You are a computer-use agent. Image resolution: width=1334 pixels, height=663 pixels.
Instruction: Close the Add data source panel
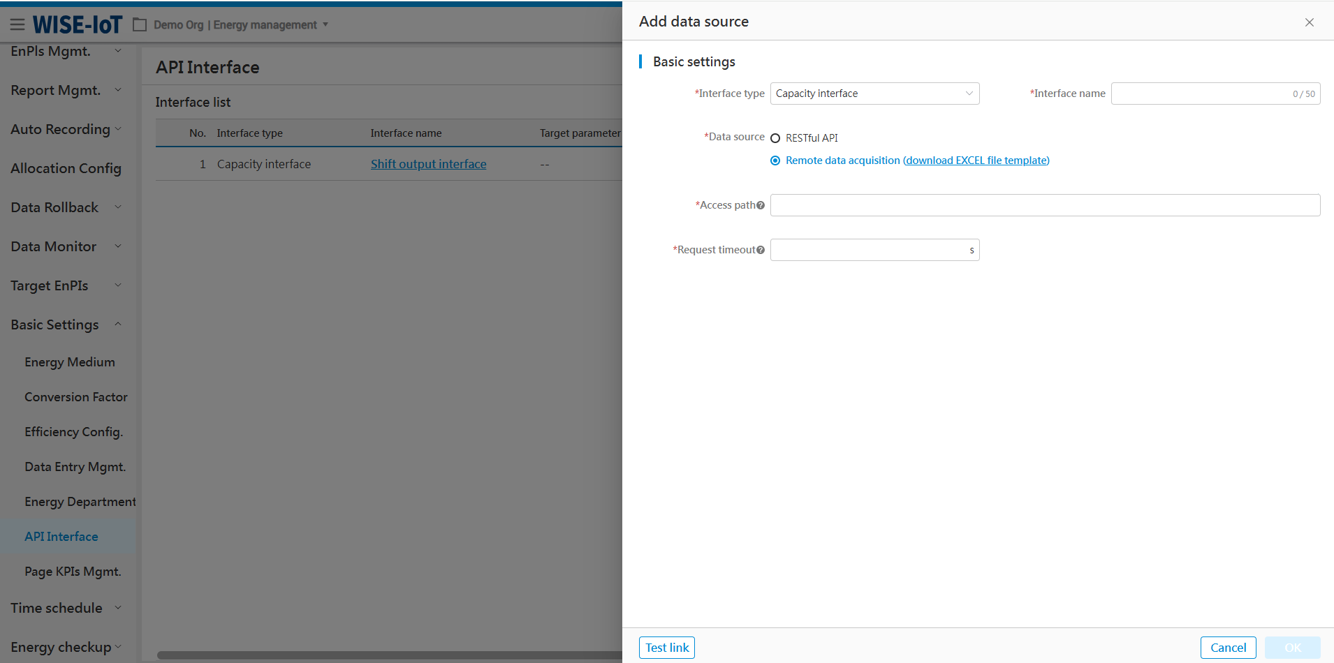1309,22
